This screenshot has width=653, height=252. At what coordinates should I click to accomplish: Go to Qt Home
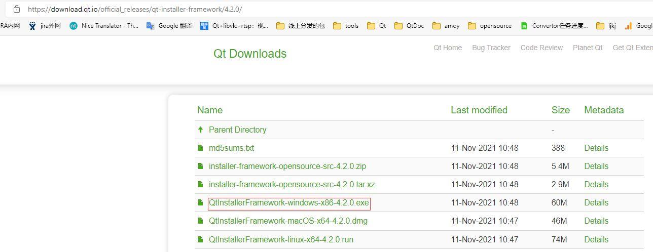point(448,48)
